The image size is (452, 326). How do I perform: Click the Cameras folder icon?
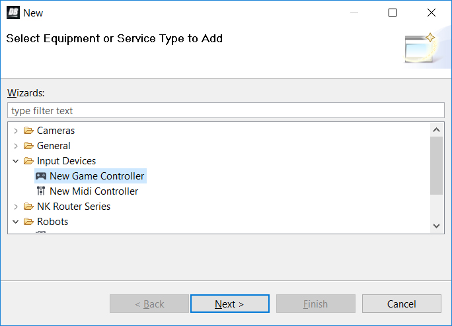coord(28,131)
